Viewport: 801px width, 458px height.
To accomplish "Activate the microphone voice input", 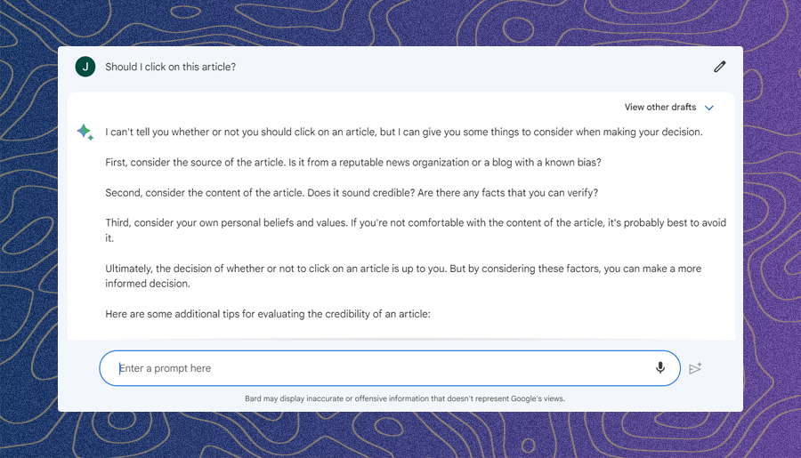I will pyautogui.click(x=660, y=368).
